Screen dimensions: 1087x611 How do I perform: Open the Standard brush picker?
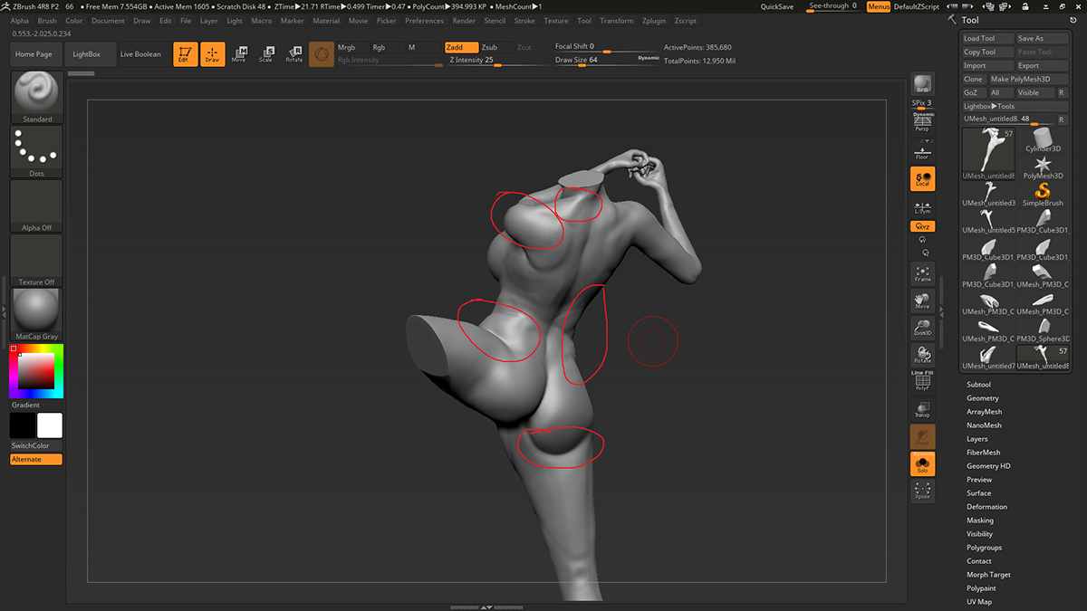[37, 96]
